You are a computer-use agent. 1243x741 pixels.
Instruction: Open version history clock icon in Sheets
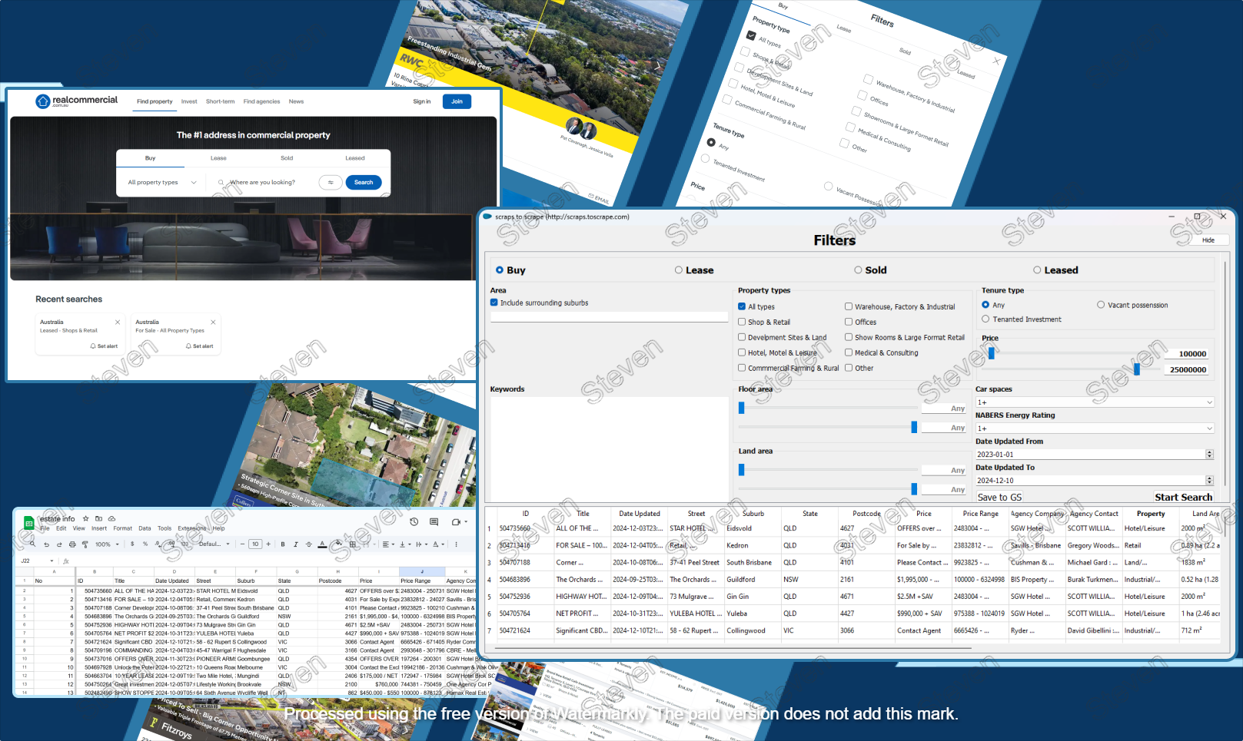[414, 521]
